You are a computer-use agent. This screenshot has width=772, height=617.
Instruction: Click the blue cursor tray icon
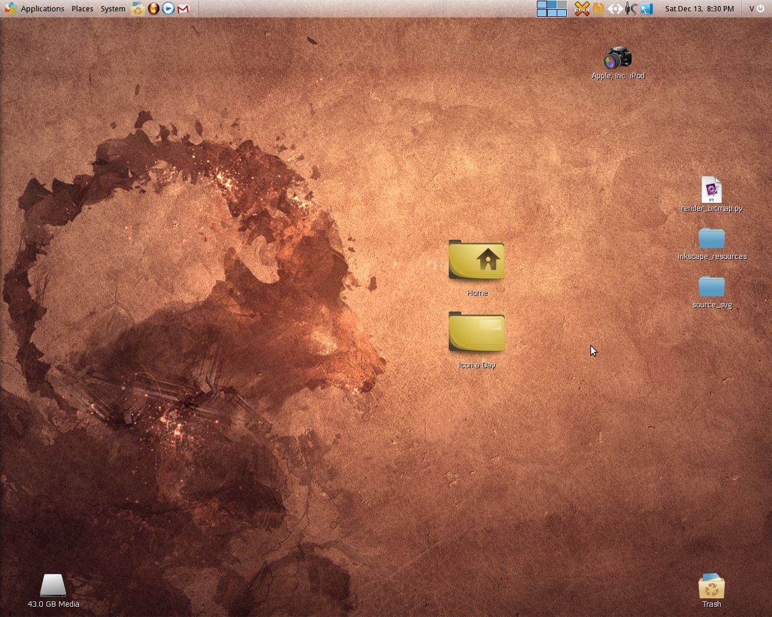(647, 8)
